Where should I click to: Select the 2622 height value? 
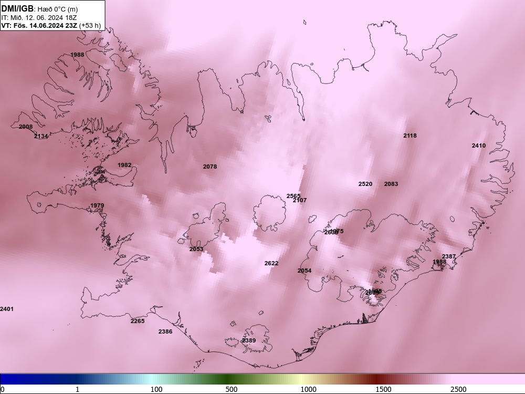tap(271, 263)
